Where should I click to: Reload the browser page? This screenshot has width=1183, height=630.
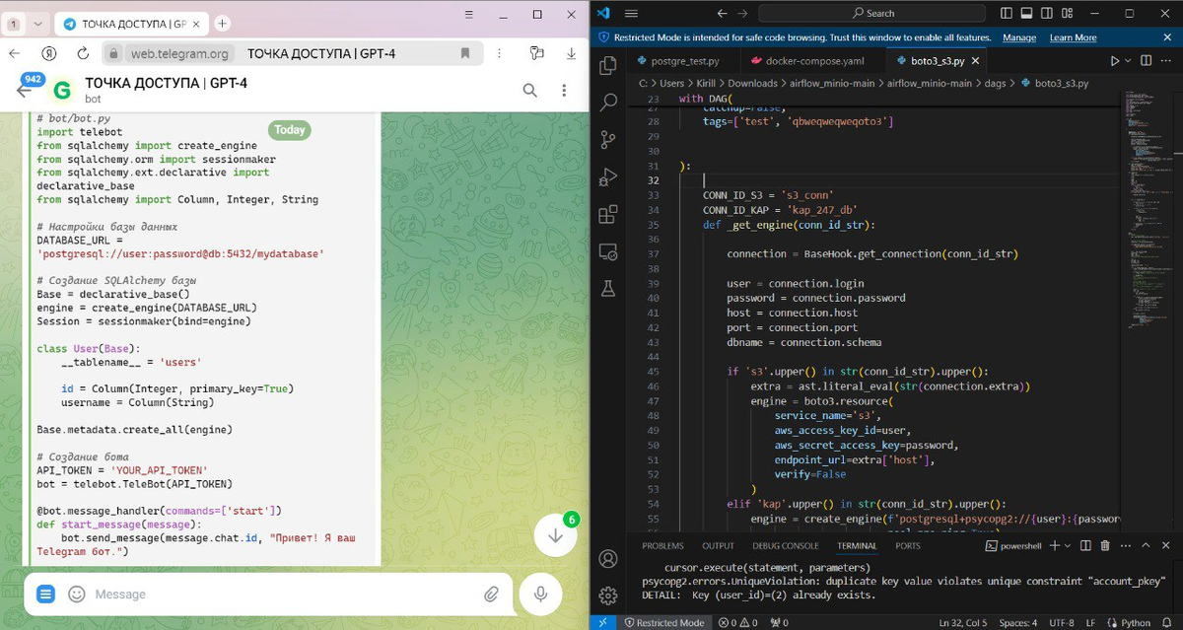81,53
